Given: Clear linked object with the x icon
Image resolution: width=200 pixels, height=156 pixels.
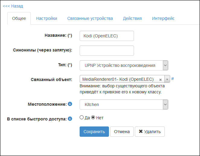Looking at the screenshot, I should pyautogui.click(x=160, y=80).
